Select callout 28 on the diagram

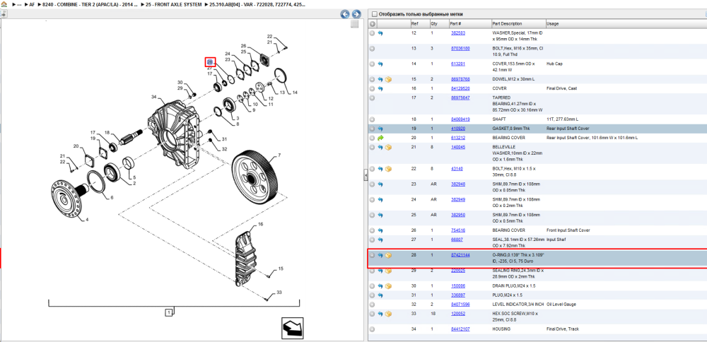tap(210, 61)
